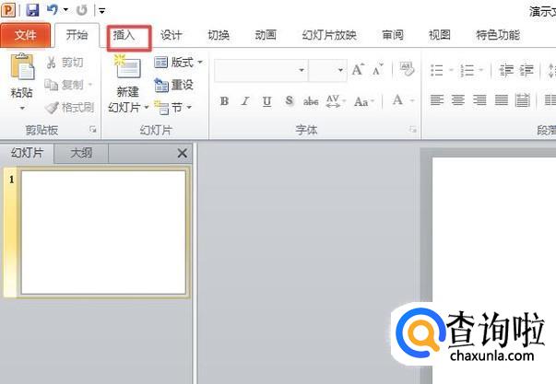The image size is (556, 384).
Task: Expand the font size dropdown arrow
Action: 340,70
